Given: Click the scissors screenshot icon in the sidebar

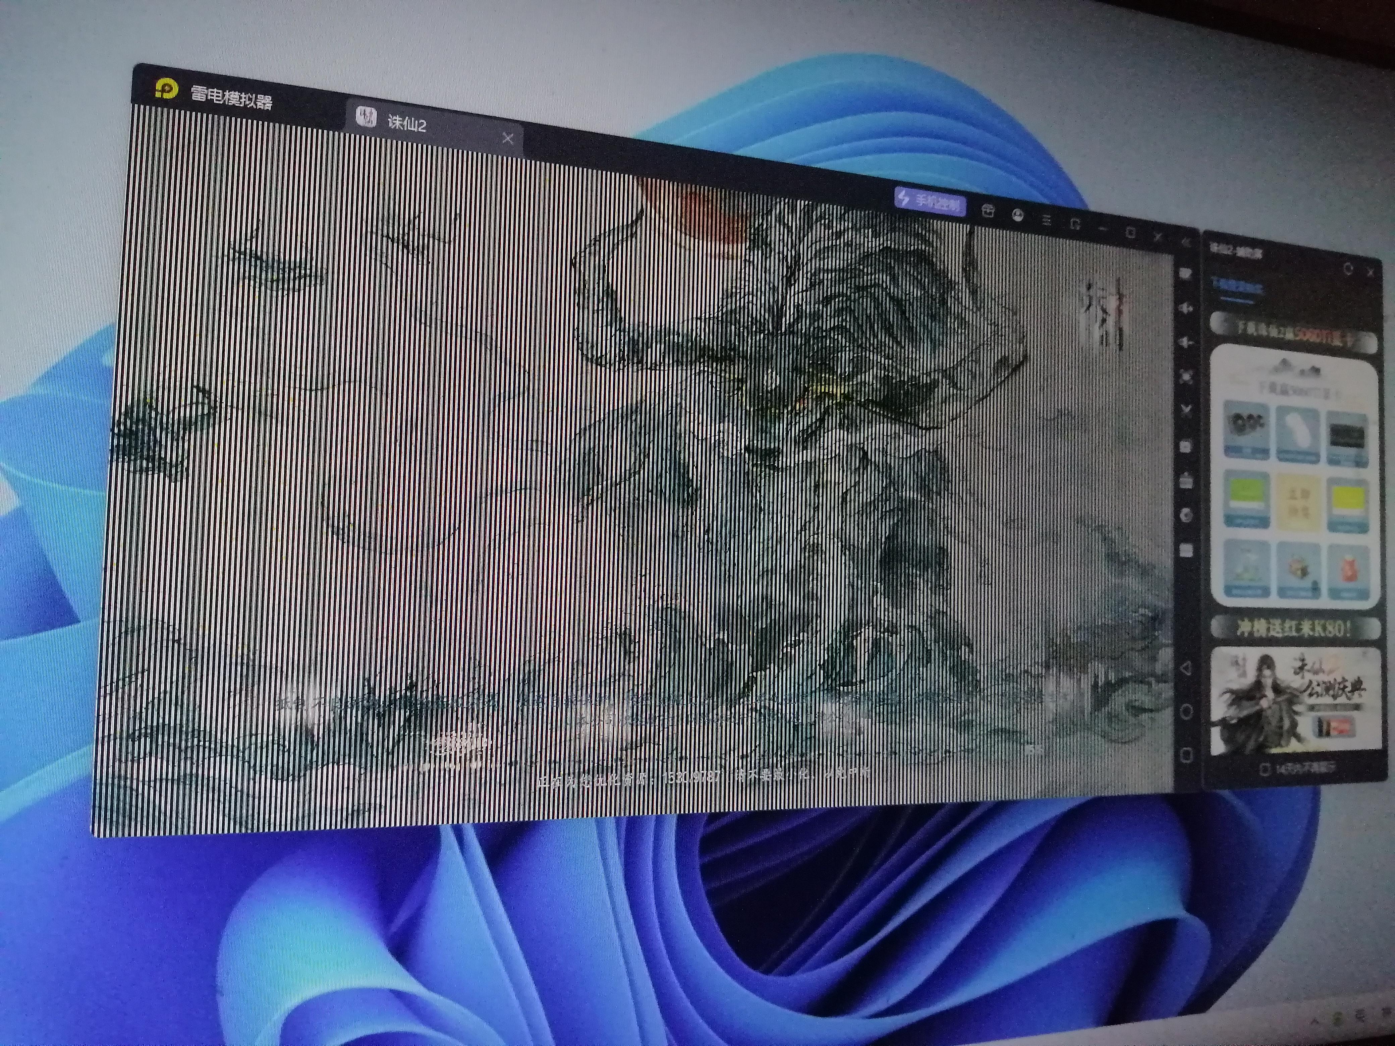Looking at the screenshot, I should coord(1186,411).
